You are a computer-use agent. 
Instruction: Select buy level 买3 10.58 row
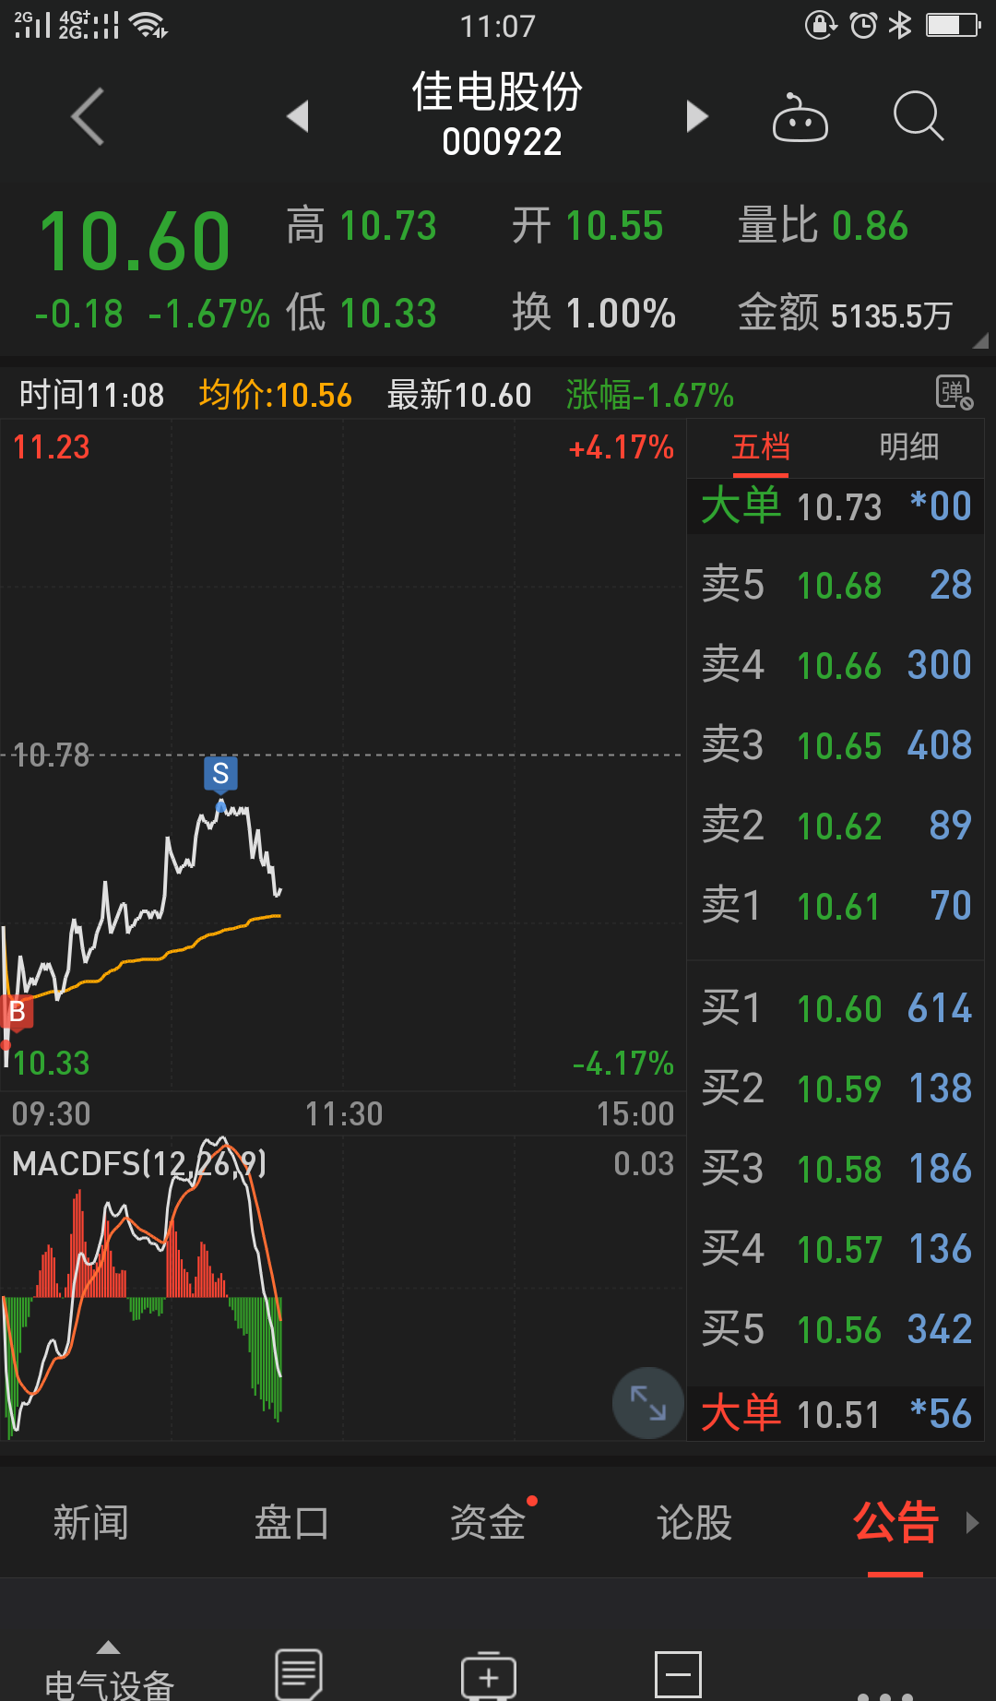tap(836, 1170)
